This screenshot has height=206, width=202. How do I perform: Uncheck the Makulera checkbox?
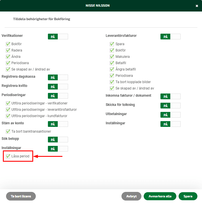point(112,57)
